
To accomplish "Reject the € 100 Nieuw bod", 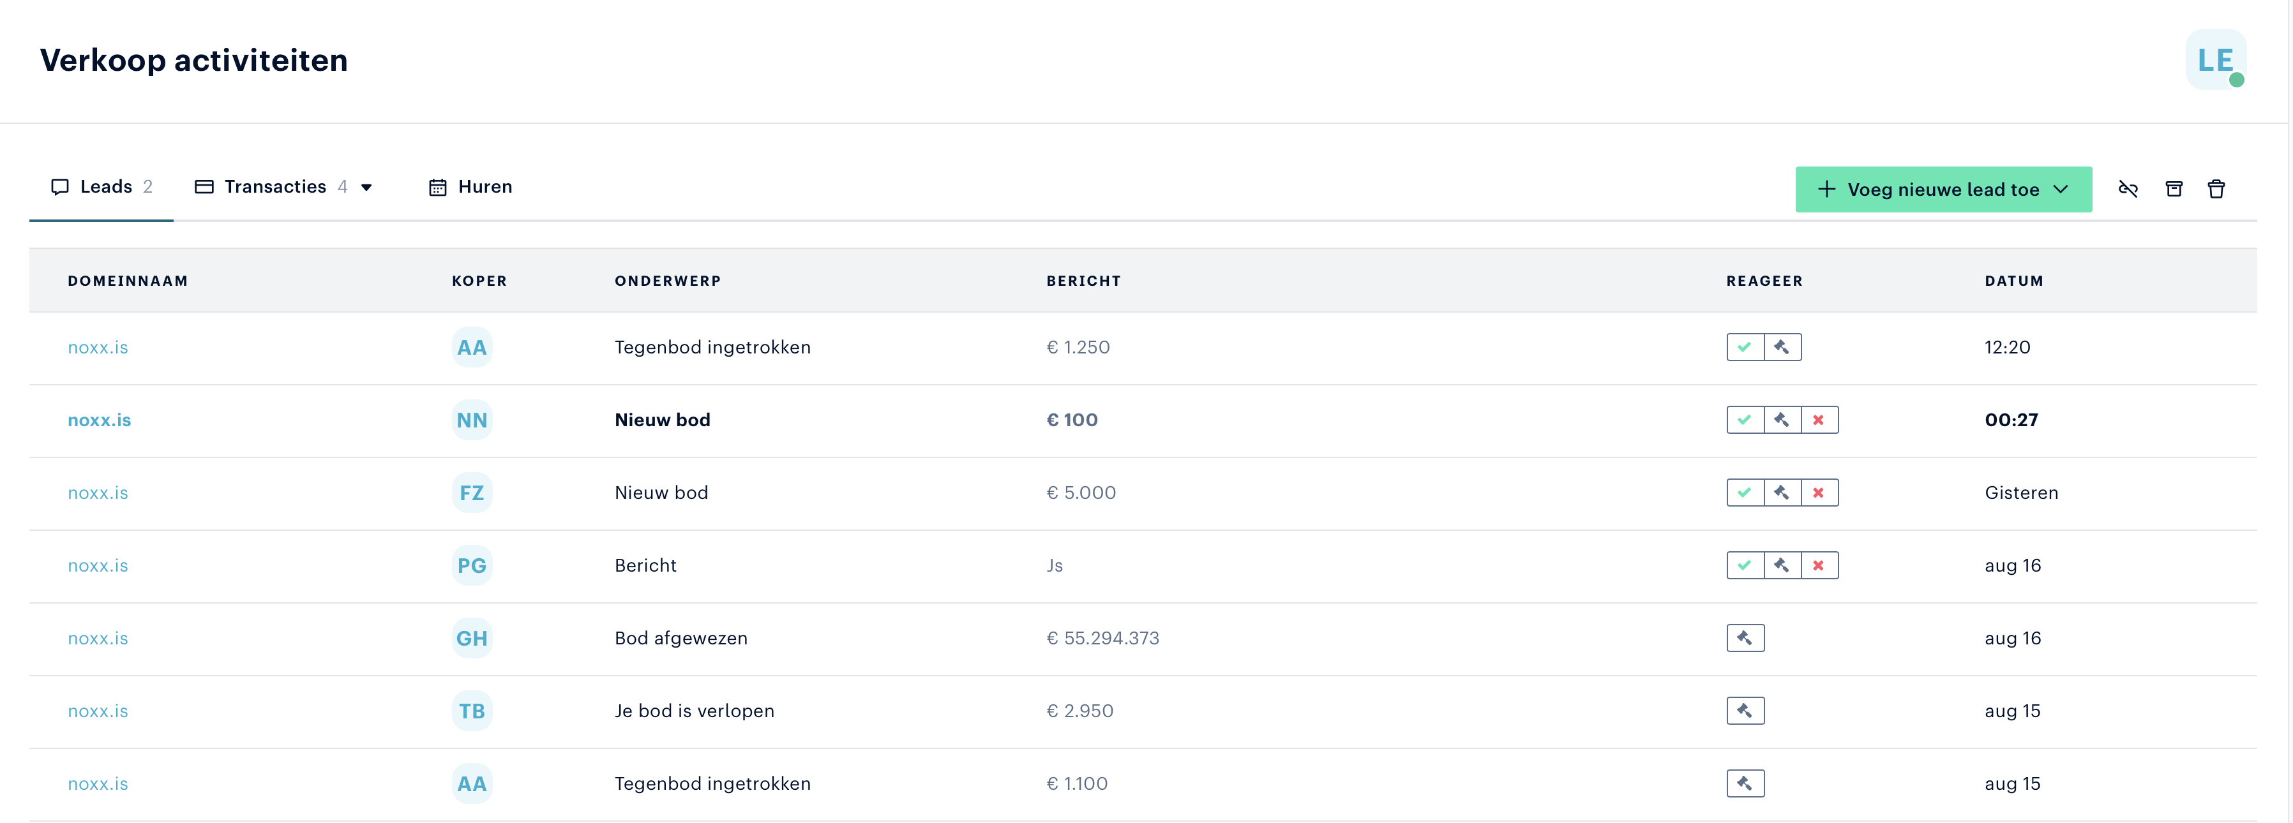I will 1819,420.
